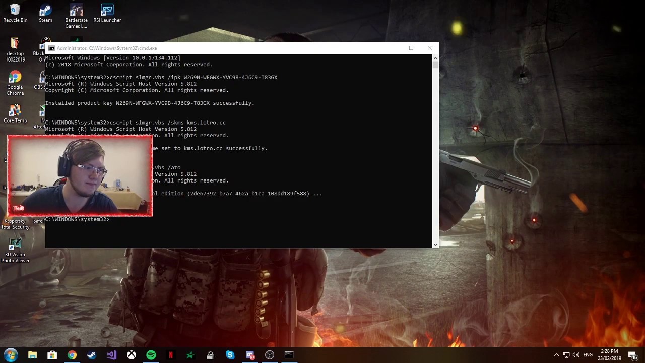The image size is (645, 363).
Task: Close the Administrator cmd.exe window
Action: click(x=429, y=48)
